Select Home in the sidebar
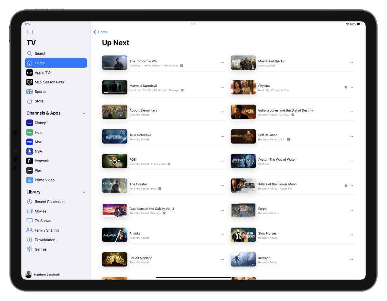The image size is (387, 301). 39,63
